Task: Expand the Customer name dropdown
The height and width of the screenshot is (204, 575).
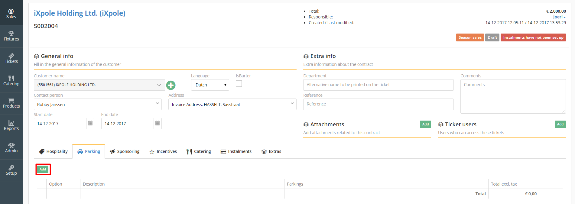Action: pos(99,85)
